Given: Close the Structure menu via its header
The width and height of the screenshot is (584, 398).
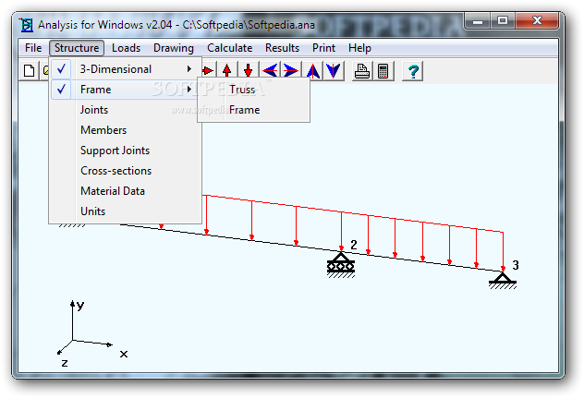Looking at the screenshot, I should coord(77,48).
